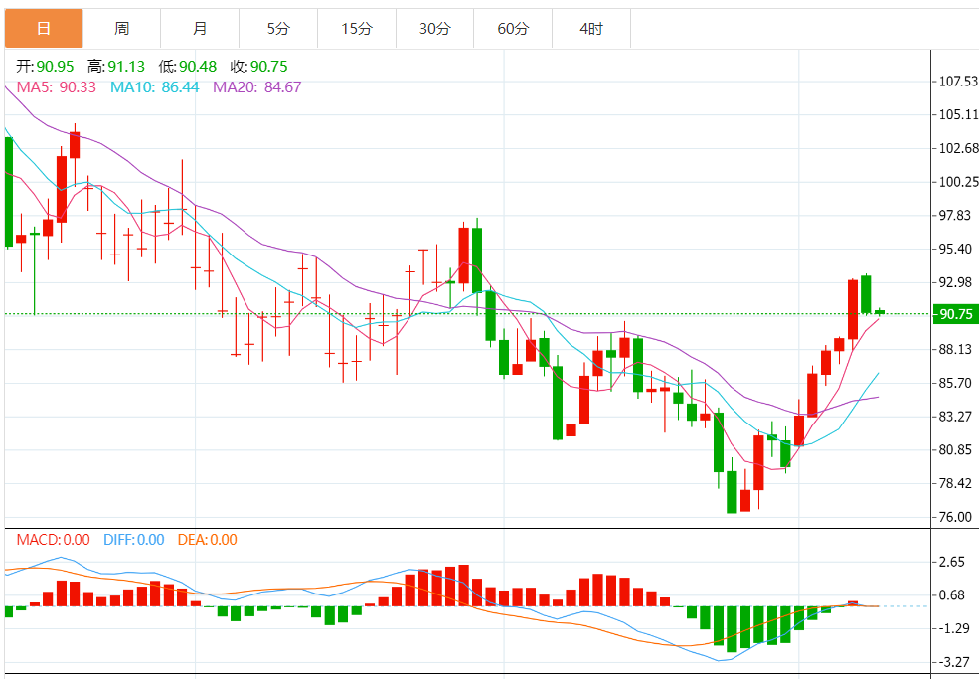Open the 5分 timeframe tab
This screenshot has width=979, height=679.
[278, 28]
